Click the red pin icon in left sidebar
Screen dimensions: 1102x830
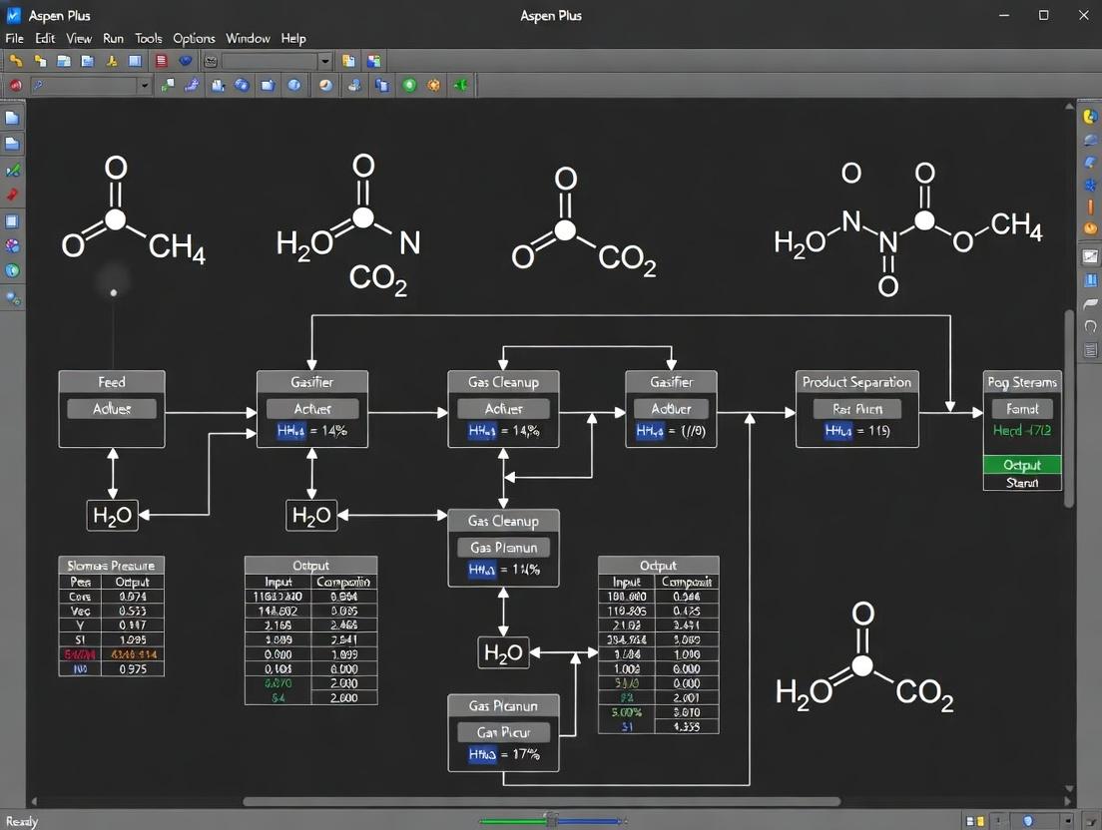[x=13, y=195]
